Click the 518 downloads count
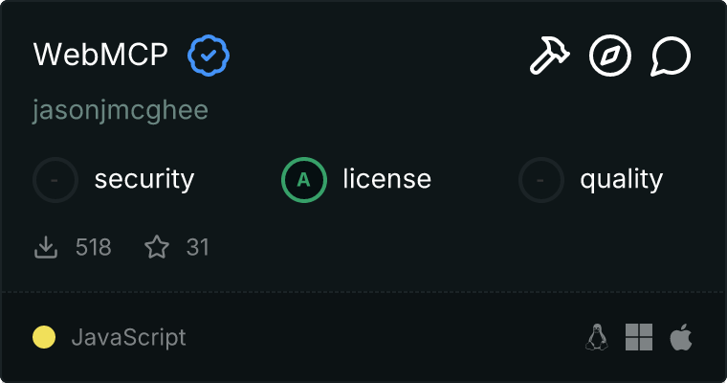 (x=94, y=248)
